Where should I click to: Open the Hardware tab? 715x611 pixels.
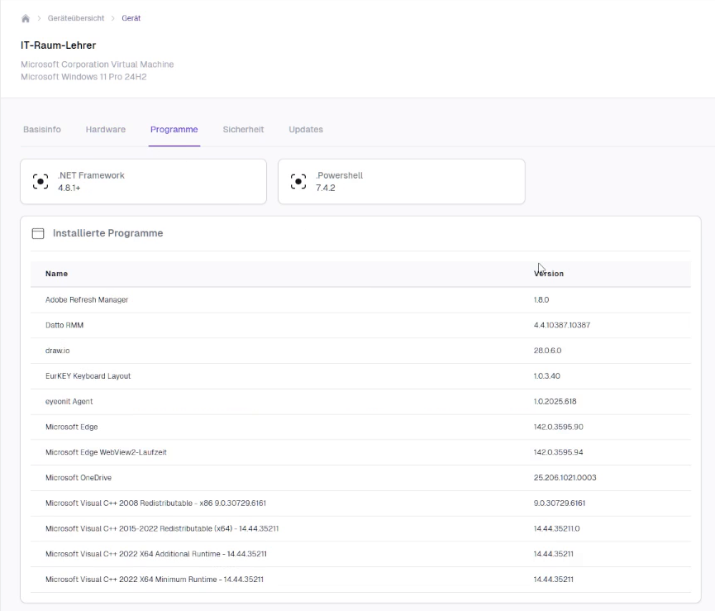[106, 130]
